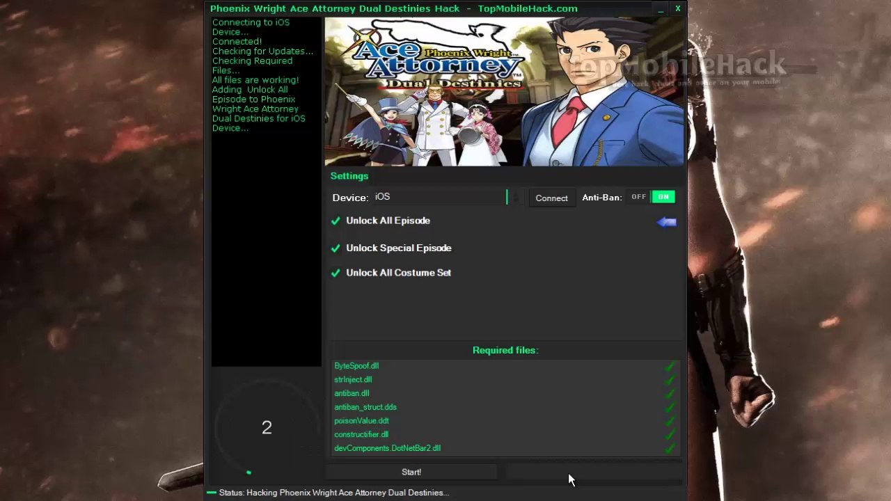The height and width of the screenshot is (501, 891).
Task: Click the 'Connected!' log line
Action: pos(237,42)
